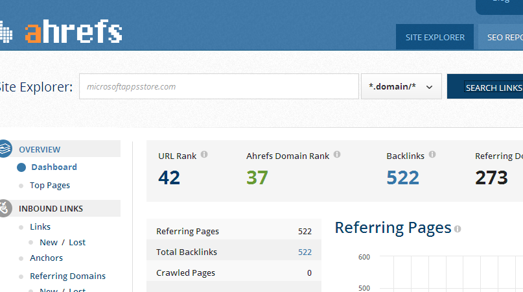The image size is (523, 292).
Task: Open Top Pages in sidebar
Action: pyautogui.click(x=50, y=186)
